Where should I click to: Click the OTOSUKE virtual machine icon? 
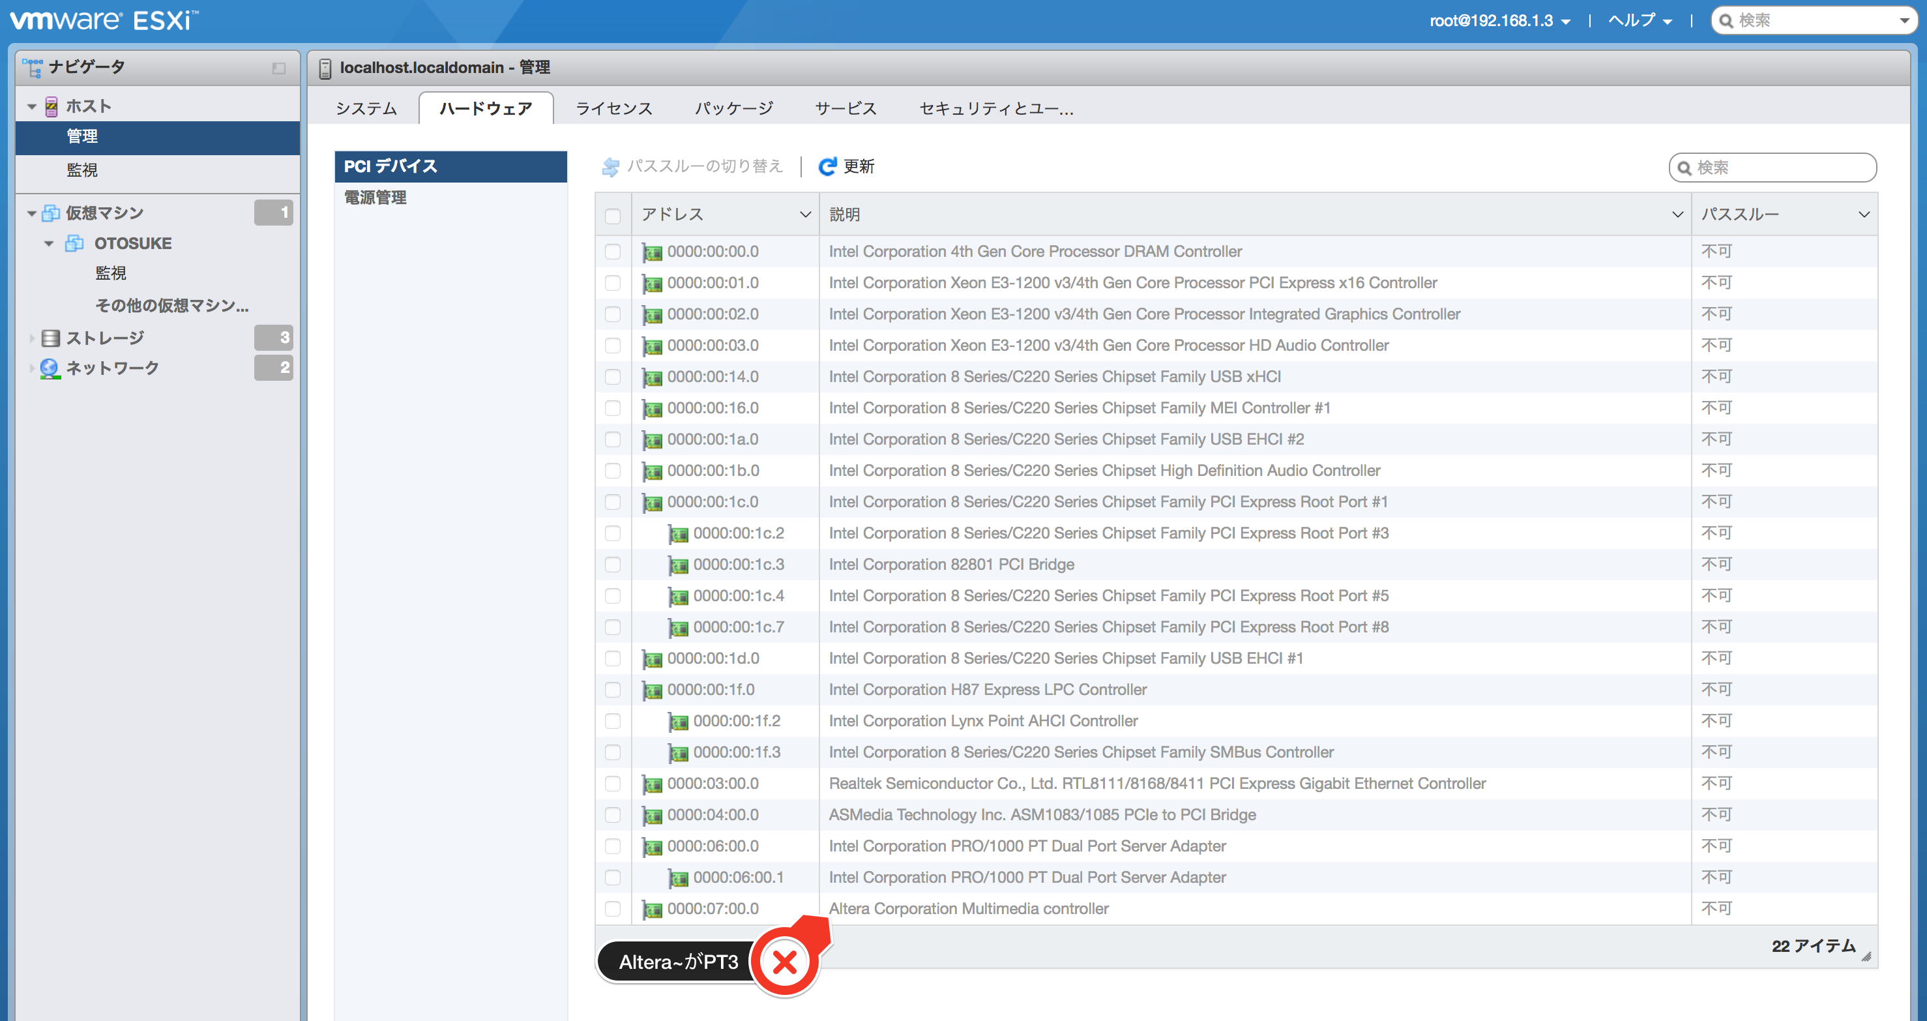[x=74, y=243]
